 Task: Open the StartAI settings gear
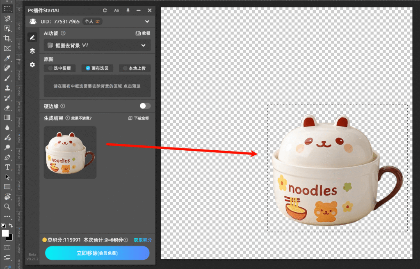pos(32,65)
